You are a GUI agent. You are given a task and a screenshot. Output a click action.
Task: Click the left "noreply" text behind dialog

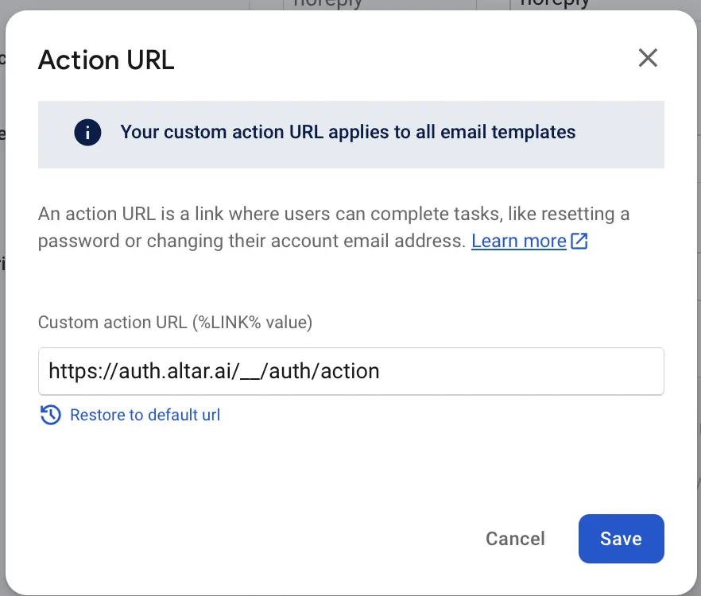tap(327, 4)
